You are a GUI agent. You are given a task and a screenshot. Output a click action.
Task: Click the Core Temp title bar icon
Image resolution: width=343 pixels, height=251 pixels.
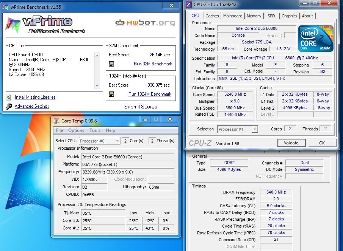56,121
